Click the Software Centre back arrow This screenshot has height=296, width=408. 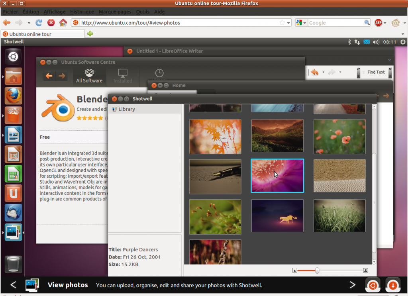(x=49, y=76)
